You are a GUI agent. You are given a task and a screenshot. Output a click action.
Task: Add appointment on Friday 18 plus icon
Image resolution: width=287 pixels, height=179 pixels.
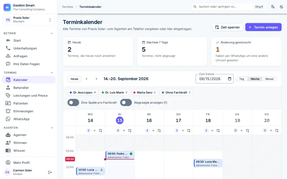point(212,130)
